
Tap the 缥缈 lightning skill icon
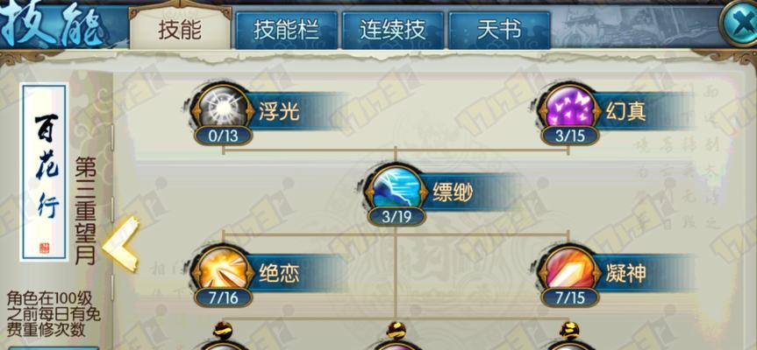396,190
